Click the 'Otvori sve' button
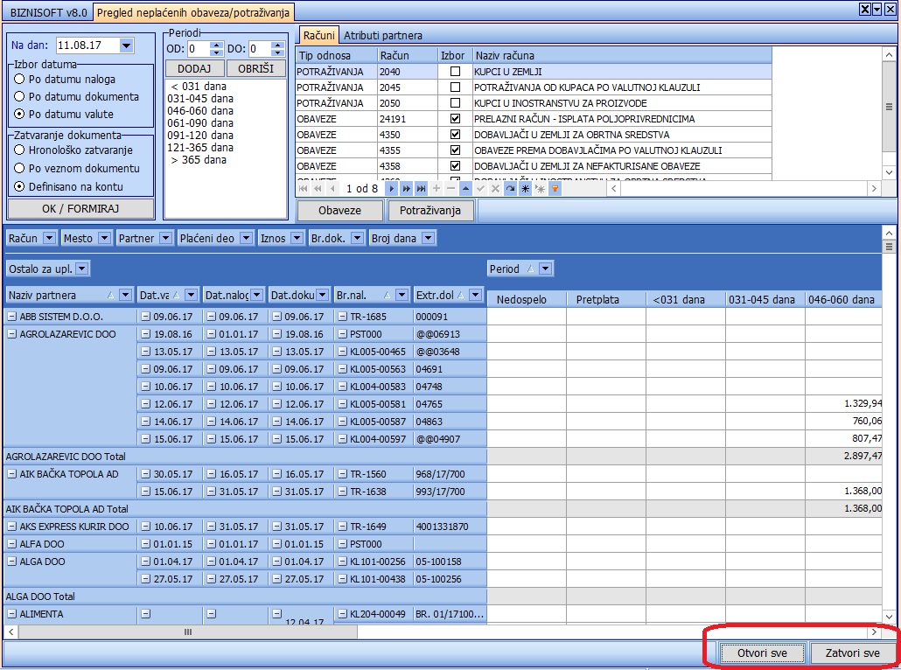 pos(761,653)
